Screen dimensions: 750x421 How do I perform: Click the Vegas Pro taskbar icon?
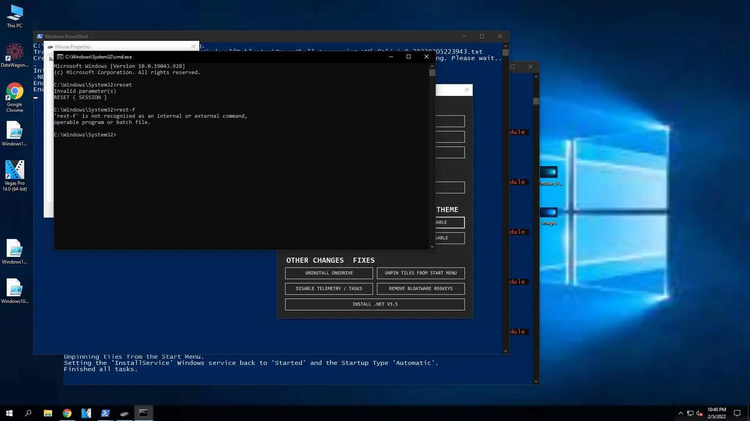pos(86,413)
